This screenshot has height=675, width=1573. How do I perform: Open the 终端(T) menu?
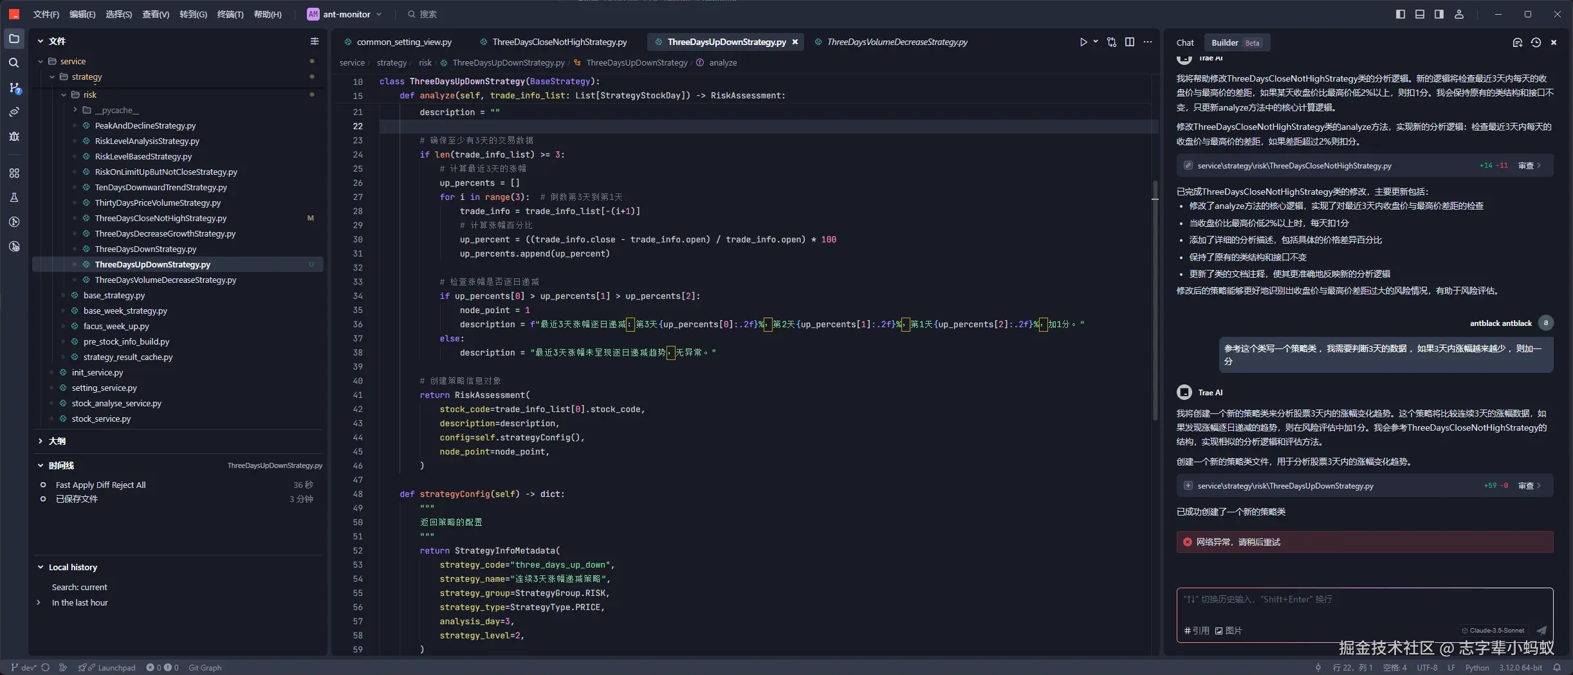(230, 14)
